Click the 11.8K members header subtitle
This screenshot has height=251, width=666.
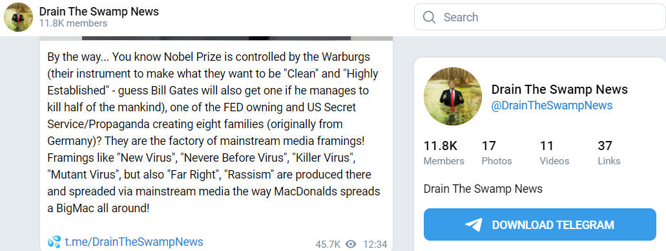coord(73,23)
